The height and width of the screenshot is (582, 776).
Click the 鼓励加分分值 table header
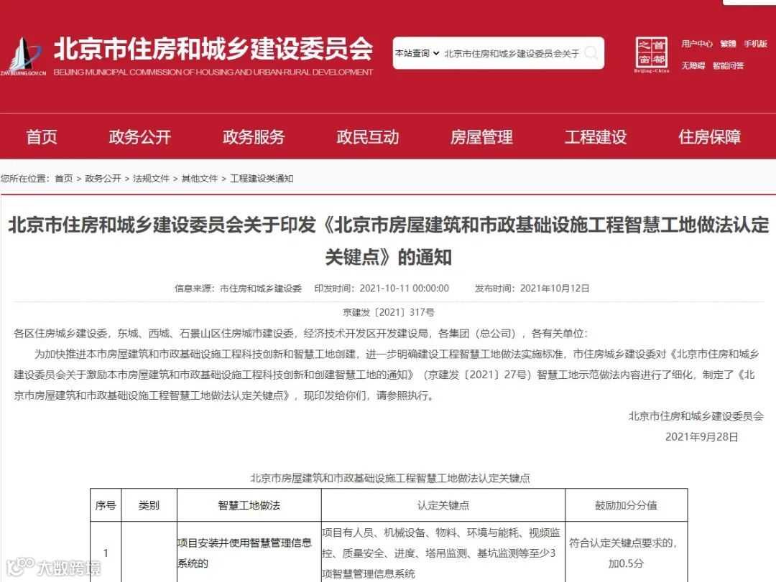(x=626, y=505)
